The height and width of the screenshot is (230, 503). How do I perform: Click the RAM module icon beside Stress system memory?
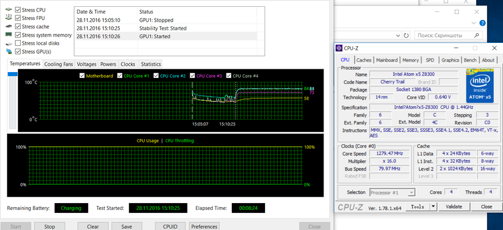coord(9,34)
